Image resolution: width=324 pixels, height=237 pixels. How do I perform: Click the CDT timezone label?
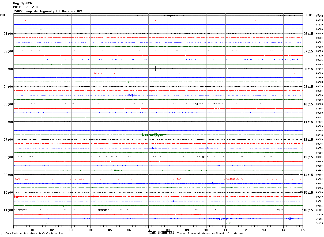tap(3, 15)
